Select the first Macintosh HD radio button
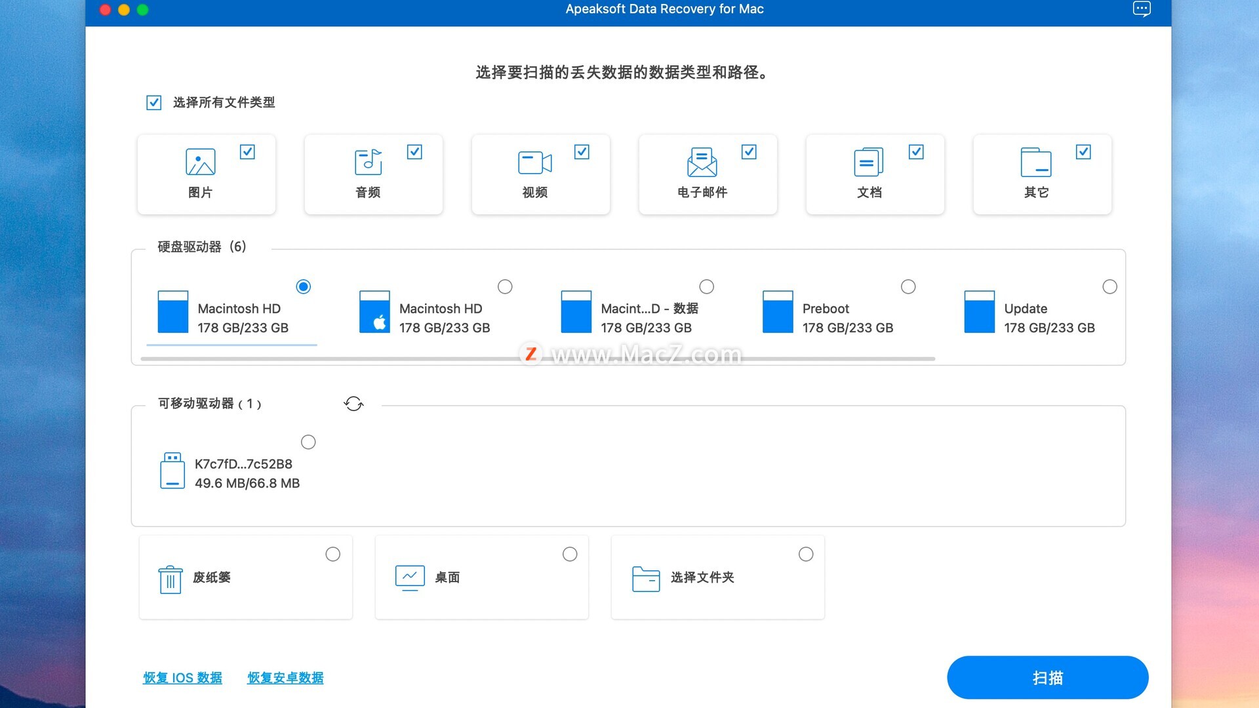 (304, 286)
